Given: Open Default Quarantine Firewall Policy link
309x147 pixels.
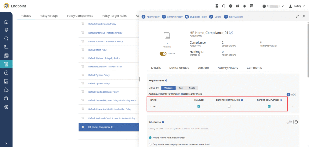Looking at the screenshot, I should click(x=105, y=67).
